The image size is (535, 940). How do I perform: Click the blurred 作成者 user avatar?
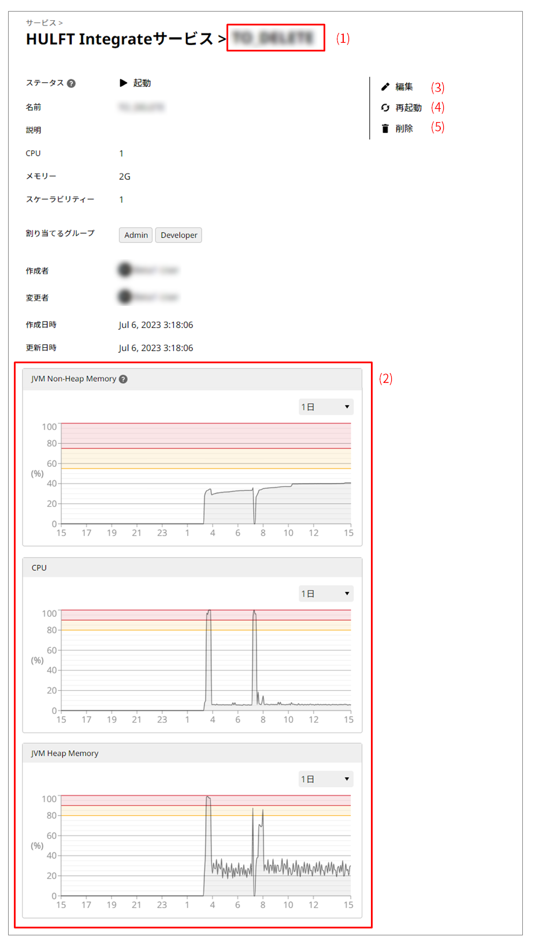(125, 270)
